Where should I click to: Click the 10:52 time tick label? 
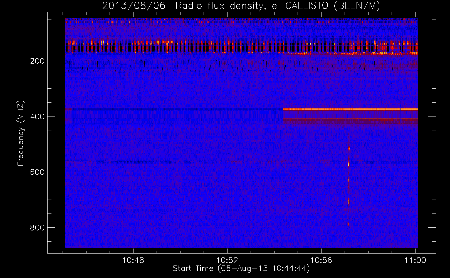[x=227, y=260]
